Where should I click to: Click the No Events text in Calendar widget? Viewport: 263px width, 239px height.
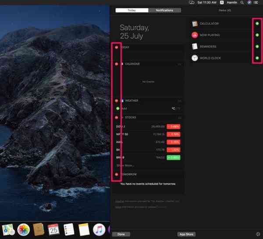148,82
